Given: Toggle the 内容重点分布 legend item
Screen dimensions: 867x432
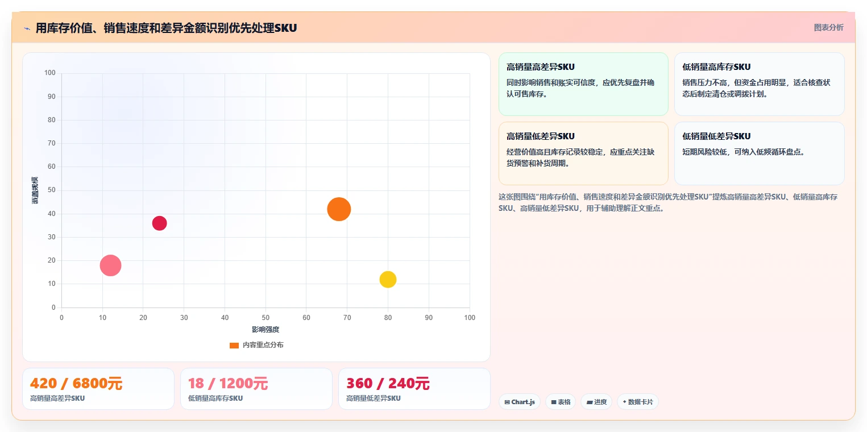Looking at the screenshot, I should (256, 345).
